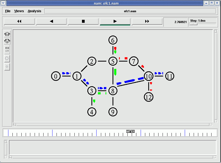Click canvas vertical scrollbar up arrow

click(x=216, y=31)
